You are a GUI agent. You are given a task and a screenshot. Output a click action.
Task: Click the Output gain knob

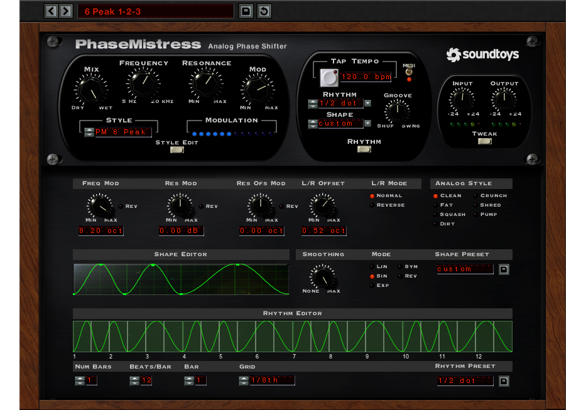click(504, 99)
